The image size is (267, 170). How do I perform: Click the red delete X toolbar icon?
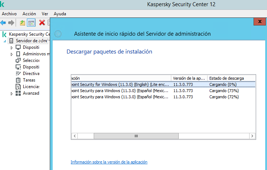(42, 23)
